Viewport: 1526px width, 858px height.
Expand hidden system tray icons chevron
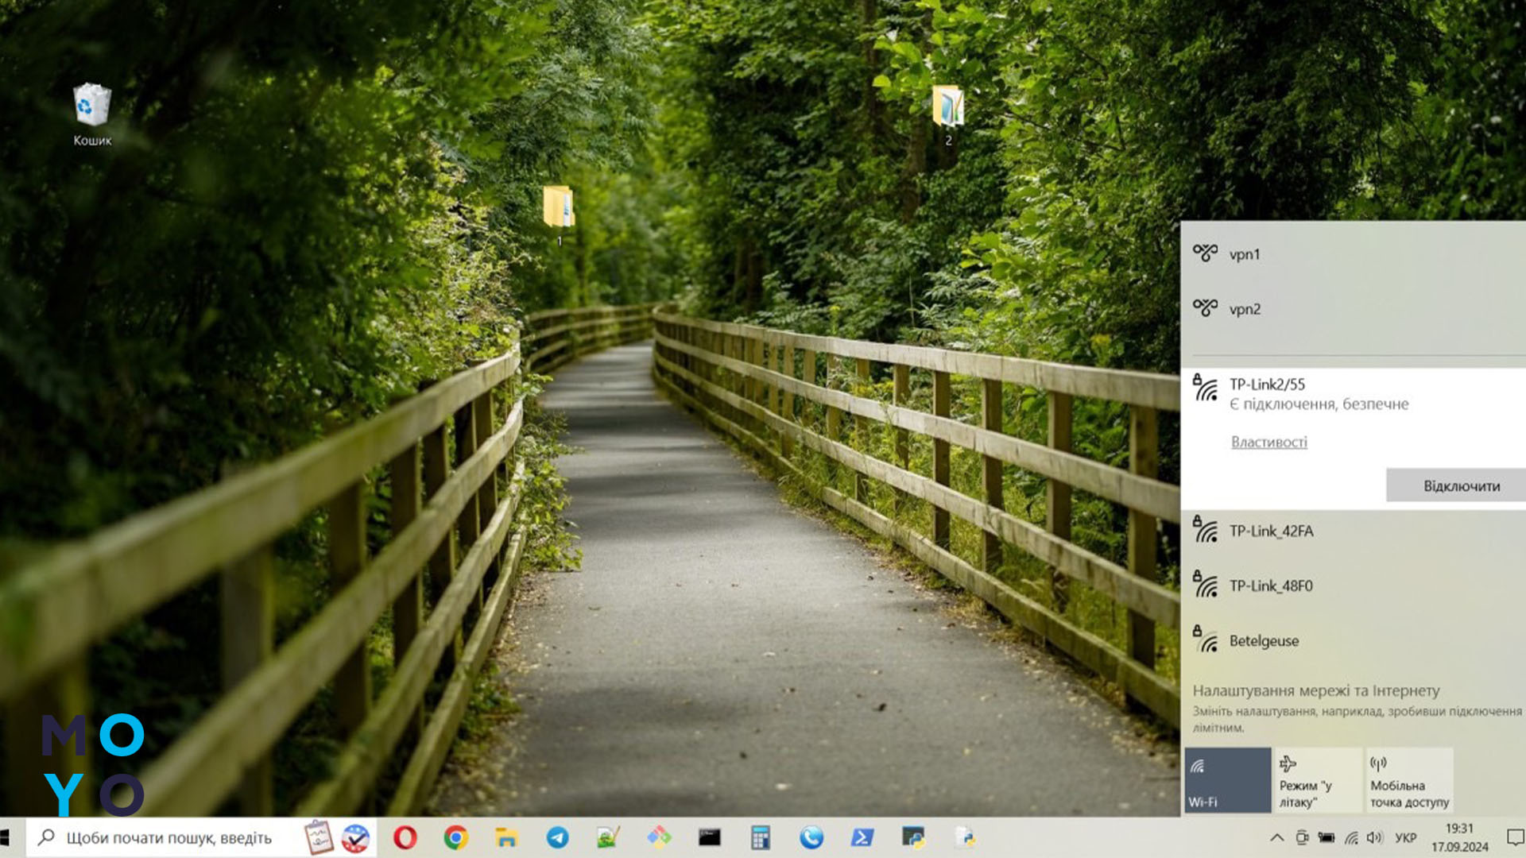[1276, 837]
